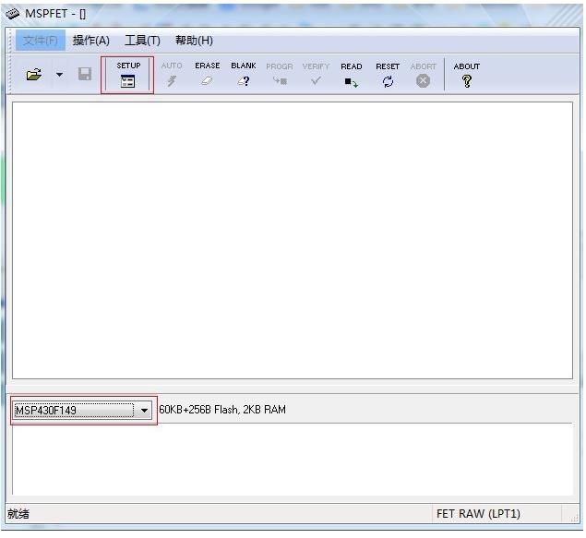Open the 操作(A) menu
Screen dimensions: 586x538
(x=90, y=40)
